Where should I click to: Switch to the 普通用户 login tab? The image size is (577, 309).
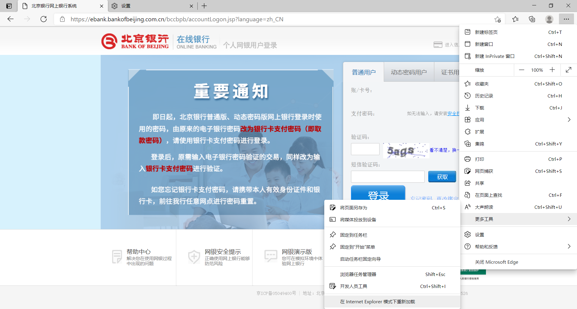[364, 72]
